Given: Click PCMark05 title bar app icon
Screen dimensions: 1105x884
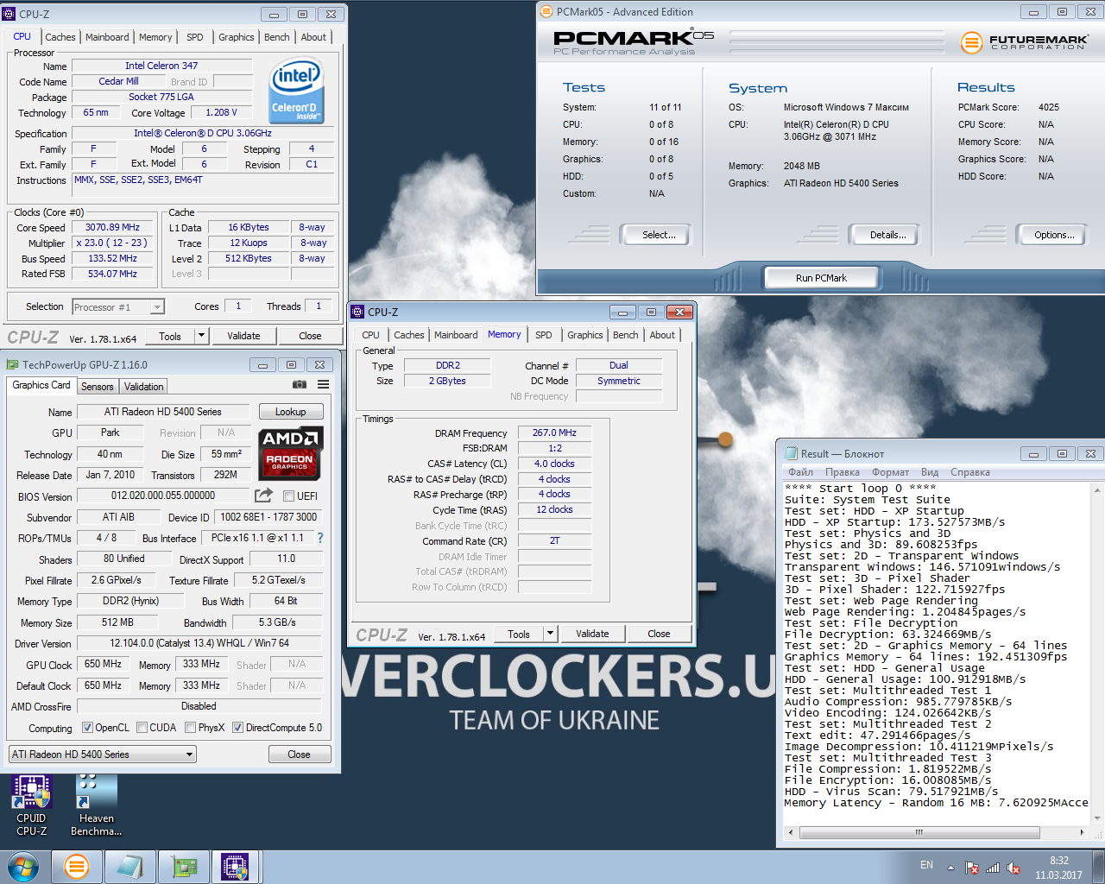Looking at the screenshot, I should (546, 11).
